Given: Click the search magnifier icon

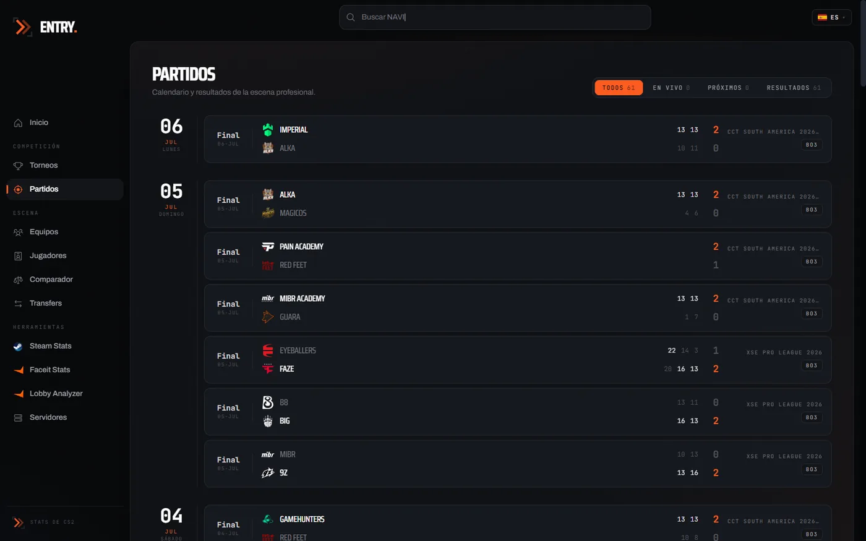Looking at the screenshot, I should [x=351, y=17].
